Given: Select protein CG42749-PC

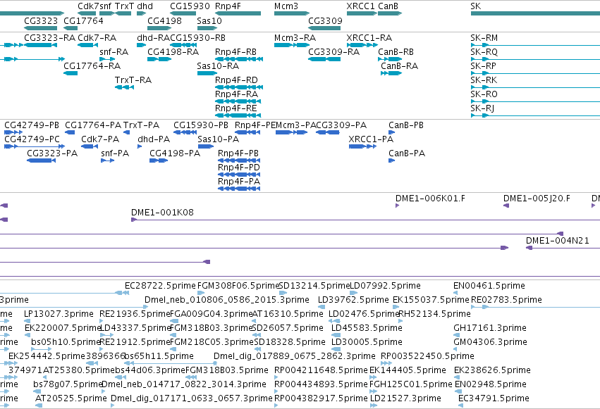Looking at the screenshot, I should [35, 146].
